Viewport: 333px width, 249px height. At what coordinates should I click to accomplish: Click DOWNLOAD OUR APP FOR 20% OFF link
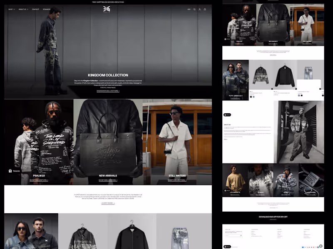pyautogui.click(x=273, y=217)
